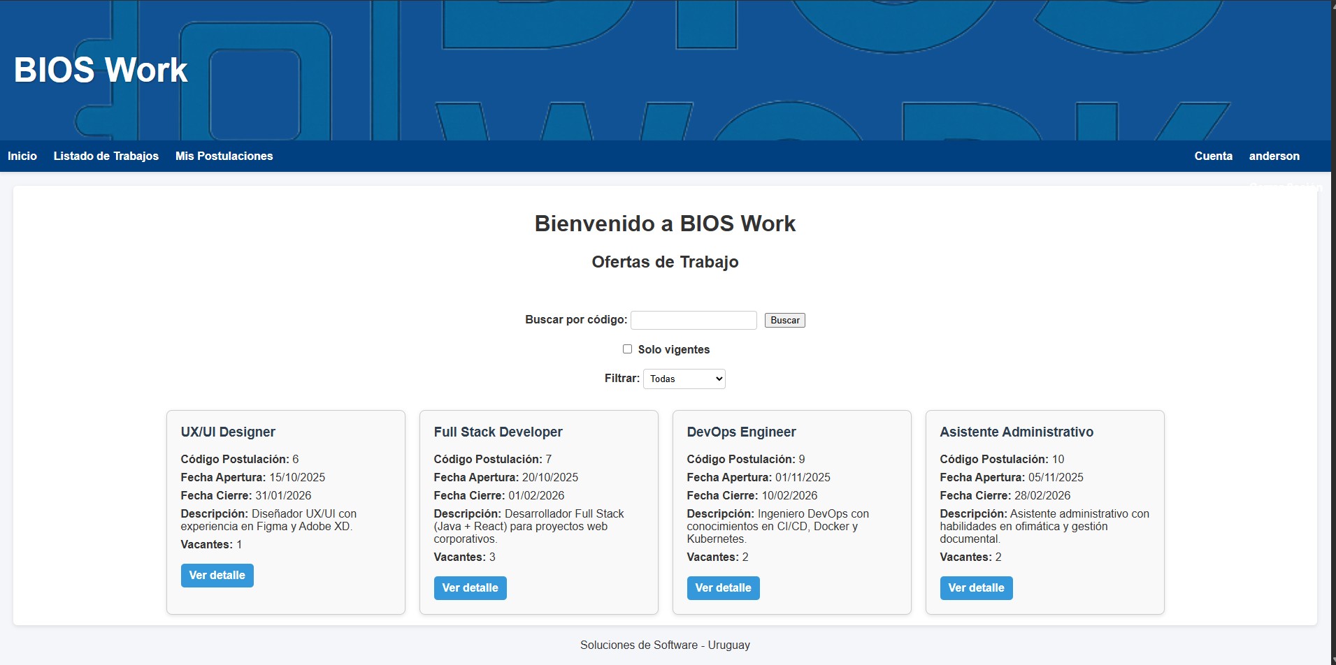Click the Buscar por código input field

[693, 320]
